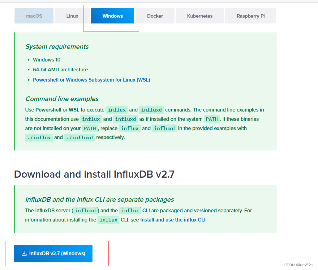Click the ./influxd code snippet
The width and height of the screenshot is (318, 270).
pos(79,138)
